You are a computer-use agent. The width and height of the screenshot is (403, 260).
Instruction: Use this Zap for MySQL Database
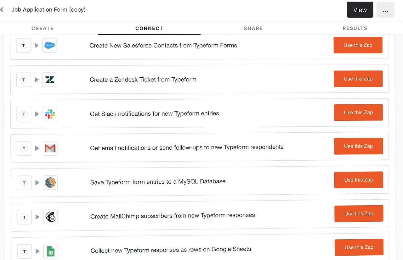point(359,180)
